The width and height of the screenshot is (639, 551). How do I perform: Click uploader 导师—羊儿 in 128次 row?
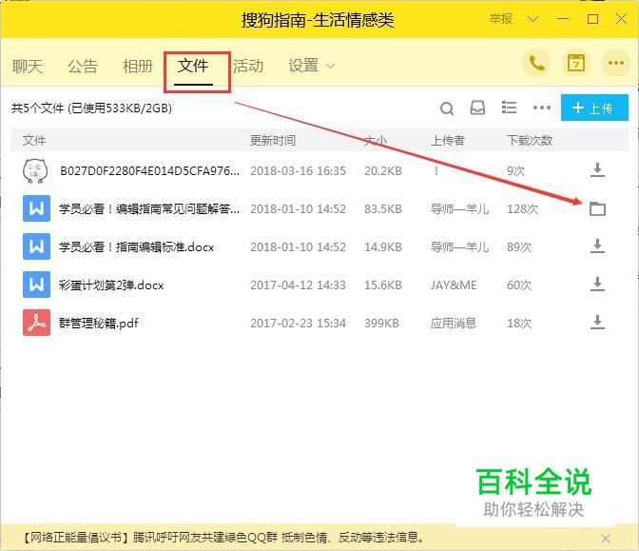(x=459, y=208)
